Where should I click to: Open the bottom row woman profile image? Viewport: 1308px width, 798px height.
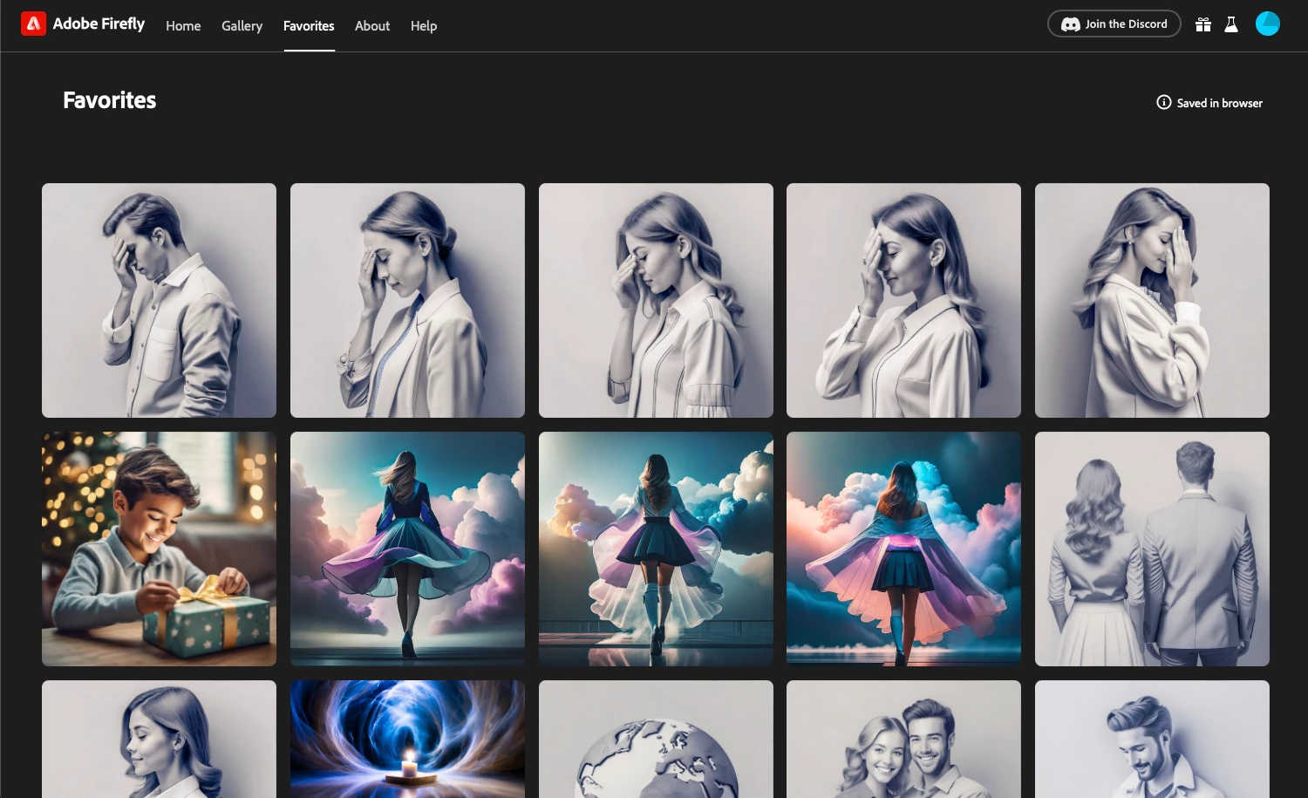[x=159, y=739]
